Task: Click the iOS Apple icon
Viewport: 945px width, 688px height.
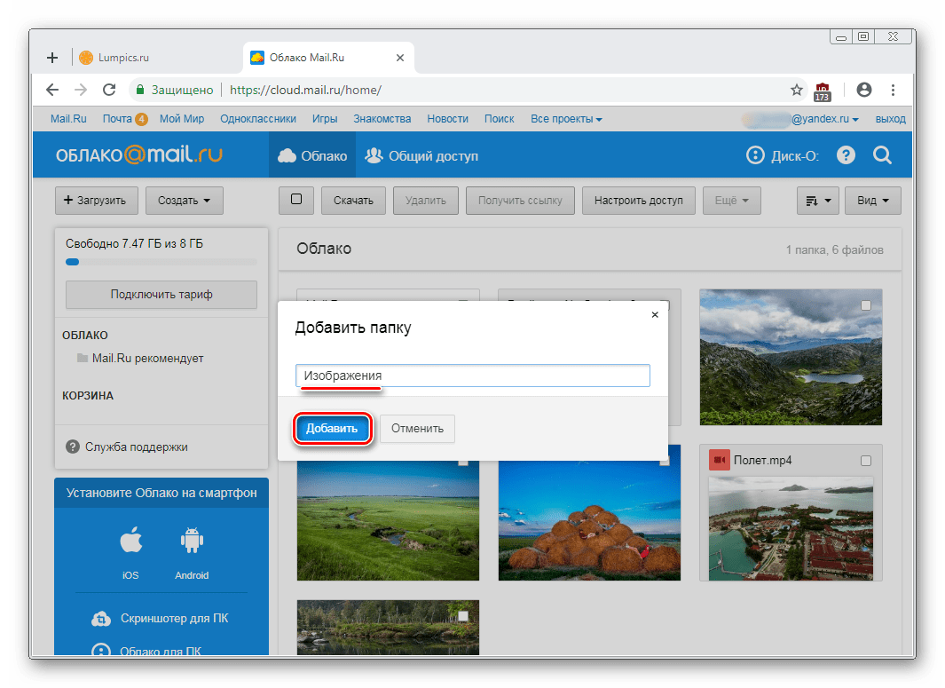Action: click(x=130, y=542)
